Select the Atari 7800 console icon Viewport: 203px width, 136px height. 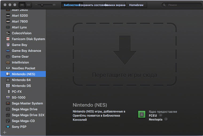(8, 21)
